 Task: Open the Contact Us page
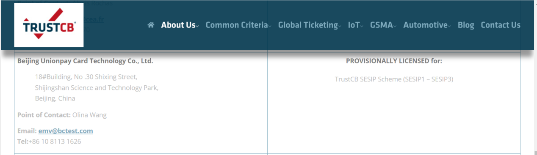pos(501,25)
